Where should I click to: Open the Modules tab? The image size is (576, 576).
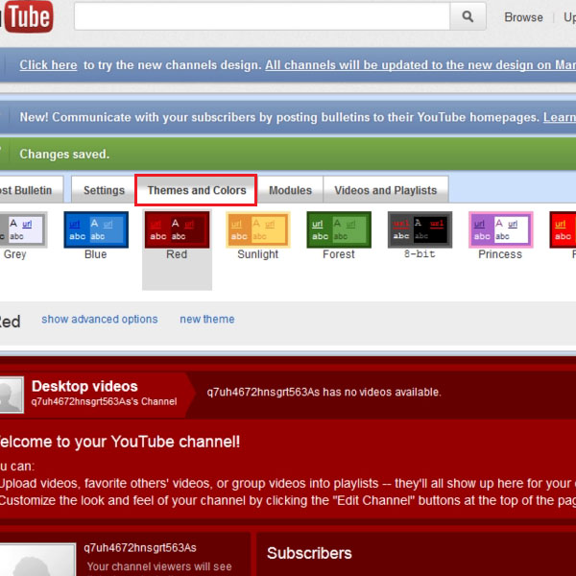pyautogui.click(x=290, y=190)
